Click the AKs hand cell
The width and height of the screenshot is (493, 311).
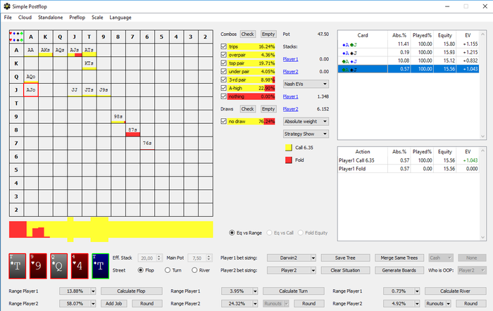coord(45,50)
